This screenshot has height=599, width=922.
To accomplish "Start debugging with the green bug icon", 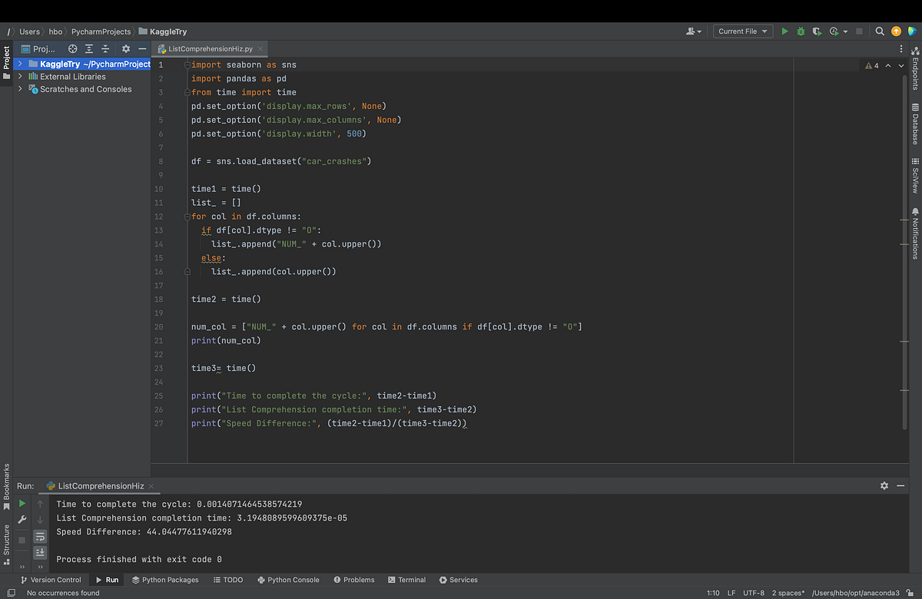I will click(x=801, y=31).
